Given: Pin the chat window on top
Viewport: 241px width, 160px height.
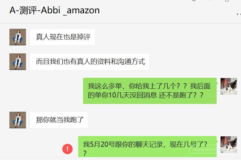Looking at the screenshot, I should 194,1.
